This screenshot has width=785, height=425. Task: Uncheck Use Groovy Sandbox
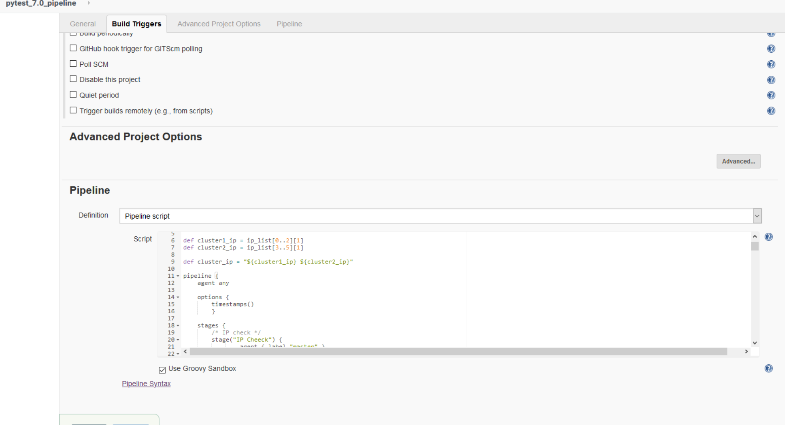coord(162,370)
